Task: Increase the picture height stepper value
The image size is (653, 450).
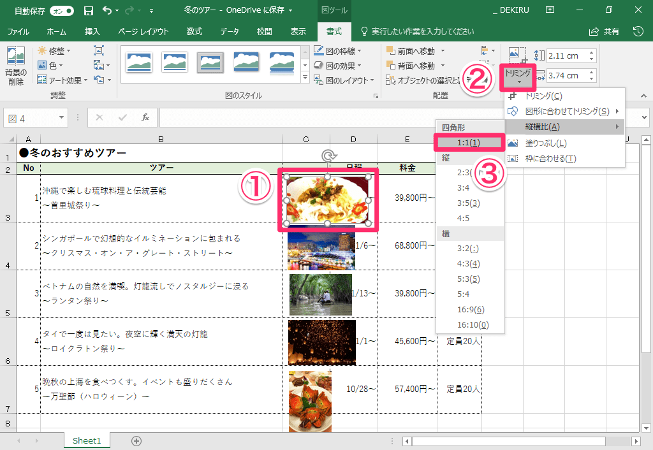Action: tap(591, 52)
